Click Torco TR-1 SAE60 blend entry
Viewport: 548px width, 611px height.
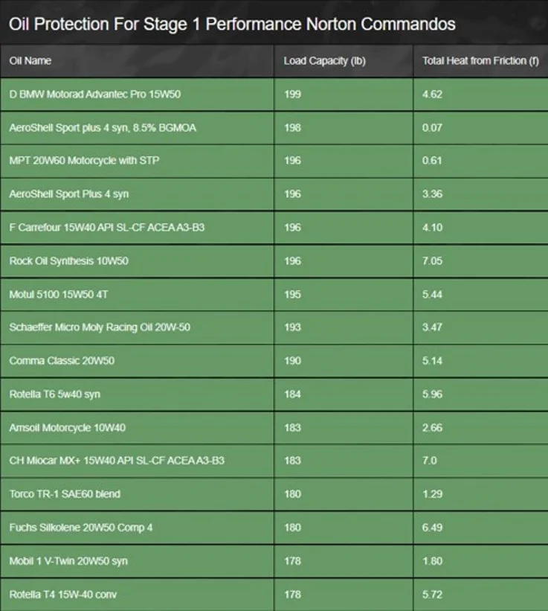[65, 494]
